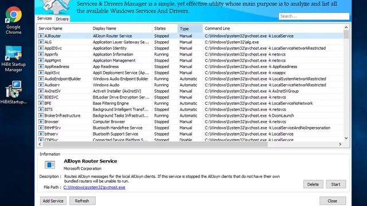Click the ALG service icon
367x206 pixels.
[x=41, y=42]
